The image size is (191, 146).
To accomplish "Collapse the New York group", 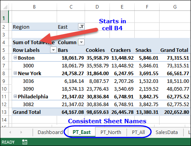I will [15, 73].
